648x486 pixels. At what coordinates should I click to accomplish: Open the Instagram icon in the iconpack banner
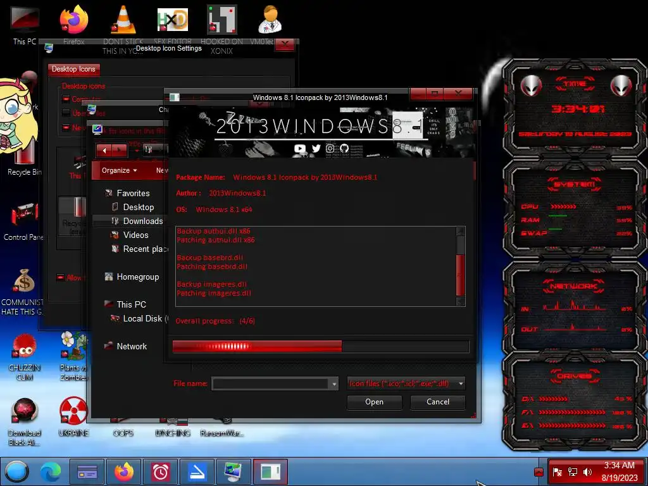[330, 148]
